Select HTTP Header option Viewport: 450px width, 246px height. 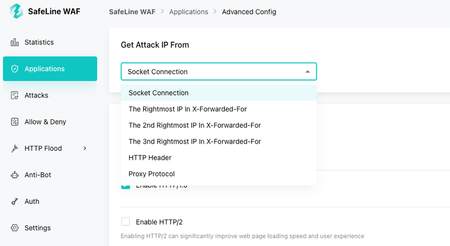(x=219, y=158)
